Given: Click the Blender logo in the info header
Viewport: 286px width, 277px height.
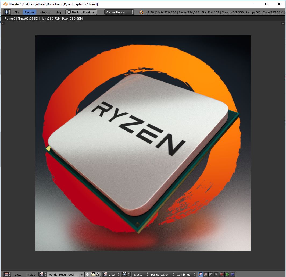Looking at the screenshot, I should [x=141, y=12].
